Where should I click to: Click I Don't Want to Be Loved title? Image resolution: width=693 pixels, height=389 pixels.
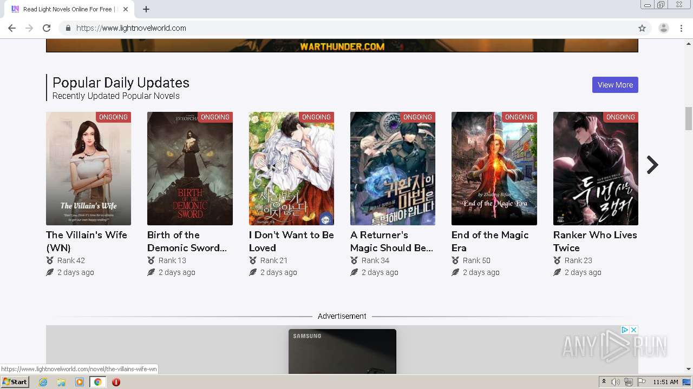(x=291, y=242)
